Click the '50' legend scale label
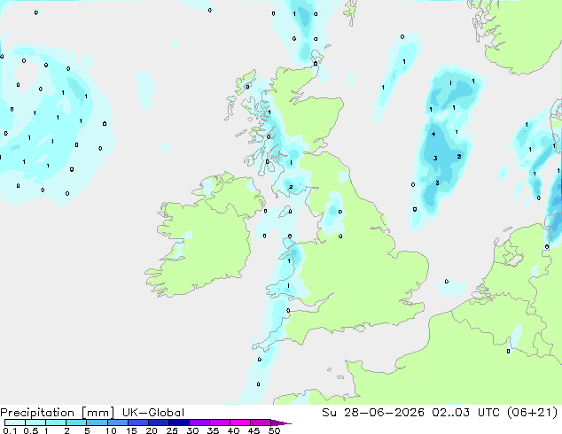Screen dimensions: 562x434 click(274, 430)
